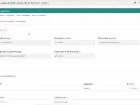Focus the phone number input field
The image size is (140, 105).
[25, 102]
